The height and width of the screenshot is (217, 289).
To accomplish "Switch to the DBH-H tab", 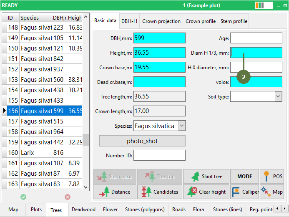I will tap(129, 21).
